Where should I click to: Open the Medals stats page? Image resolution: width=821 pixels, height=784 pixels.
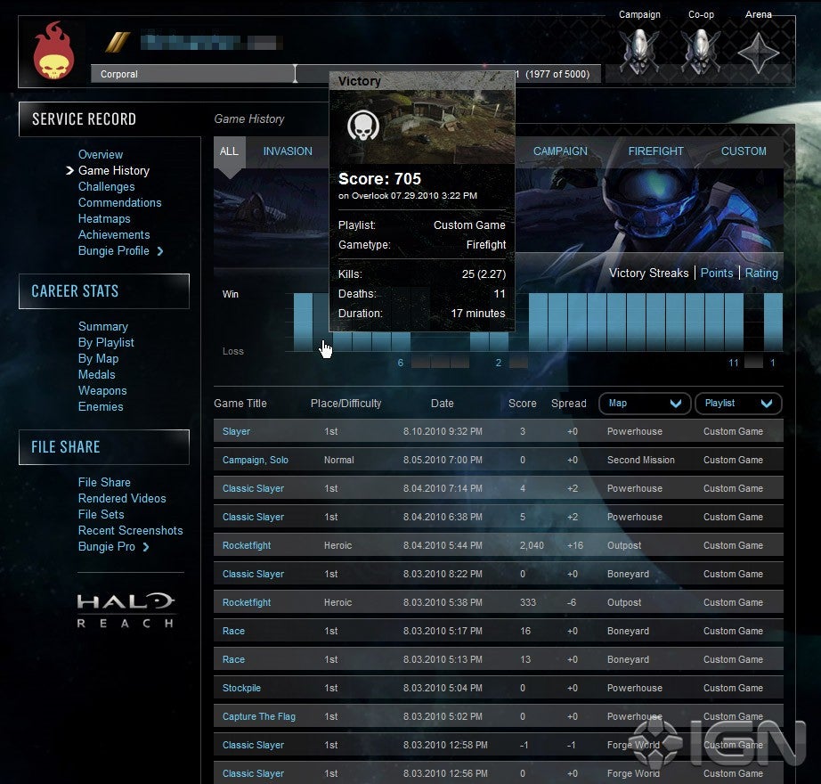click(x=97, y=374)
